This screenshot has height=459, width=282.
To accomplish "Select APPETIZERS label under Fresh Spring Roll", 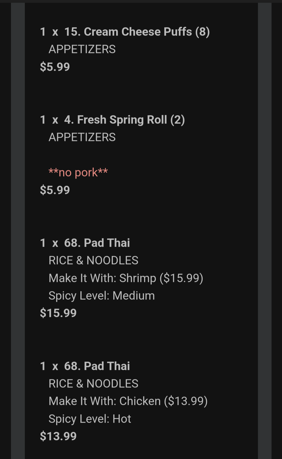I will coord(82,137).
